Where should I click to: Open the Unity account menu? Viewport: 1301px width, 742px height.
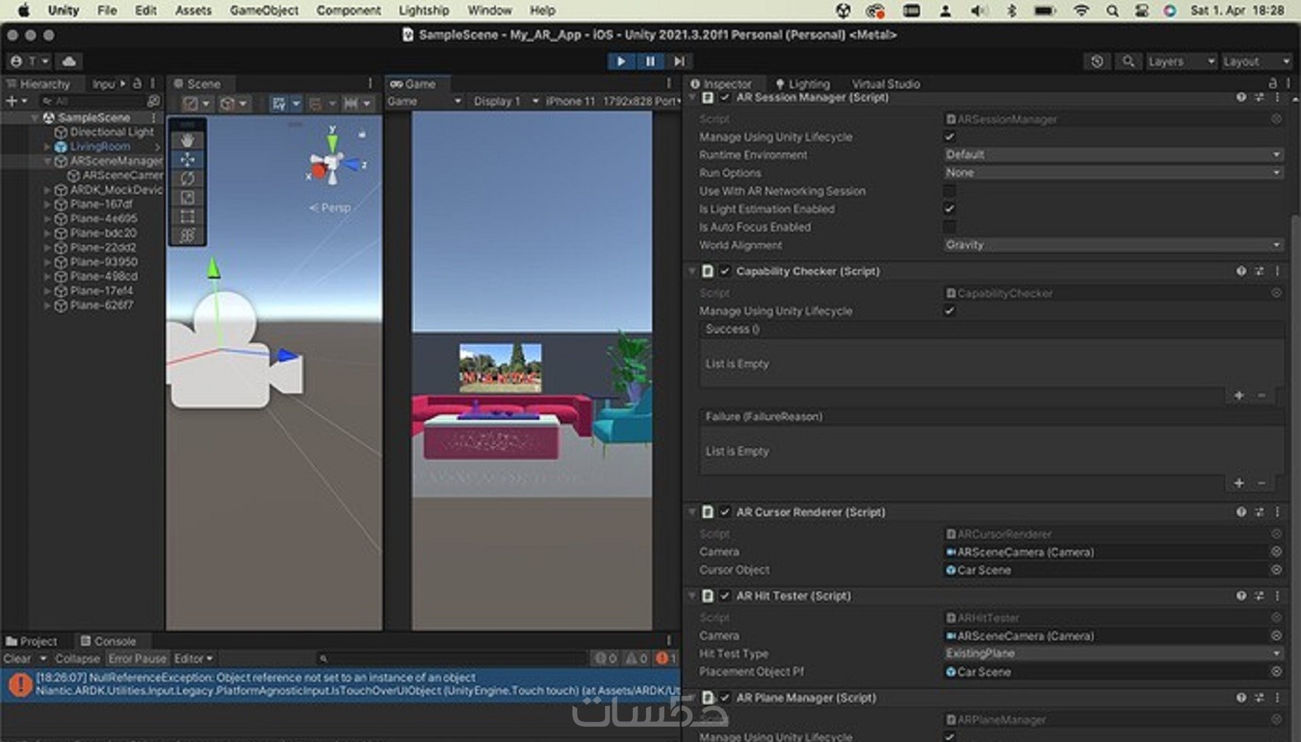[x=29, y=61]
